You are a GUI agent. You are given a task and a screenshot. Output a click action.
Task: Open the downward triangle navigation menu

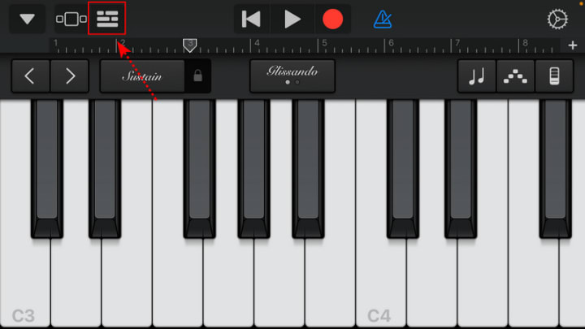point(28,19)
